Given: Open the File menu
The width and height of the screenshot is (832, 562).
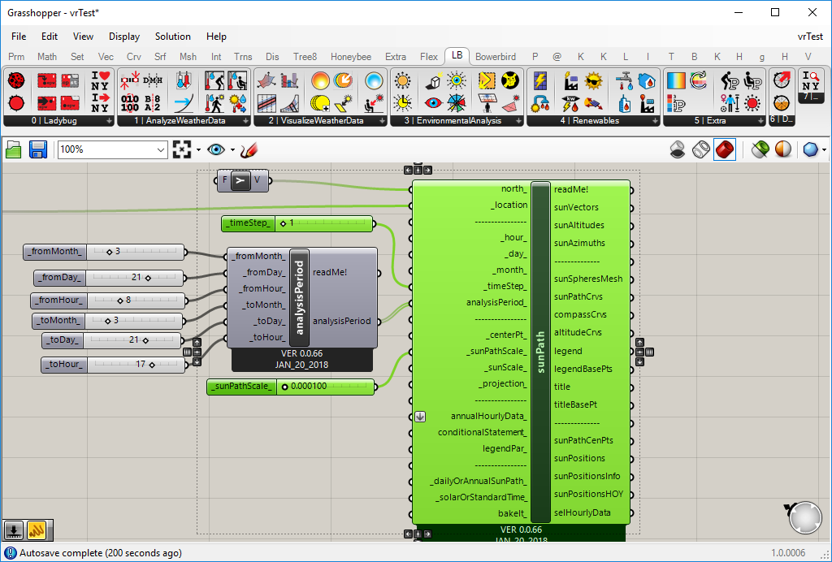Looking at the screenshot, I should pyautogui.click(x=19, y=37).
